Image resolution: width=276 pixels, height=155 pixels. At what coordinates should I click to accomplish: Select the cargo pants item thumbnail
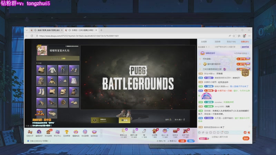pos(63,70)
